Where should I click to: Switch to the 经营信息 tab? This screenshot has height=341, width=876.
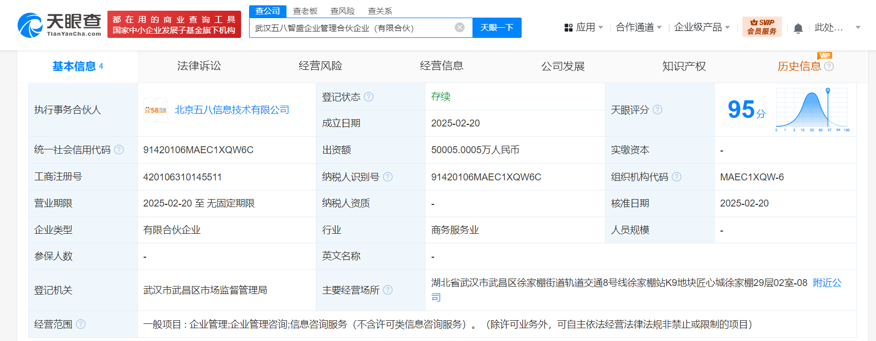coord(441,66)
